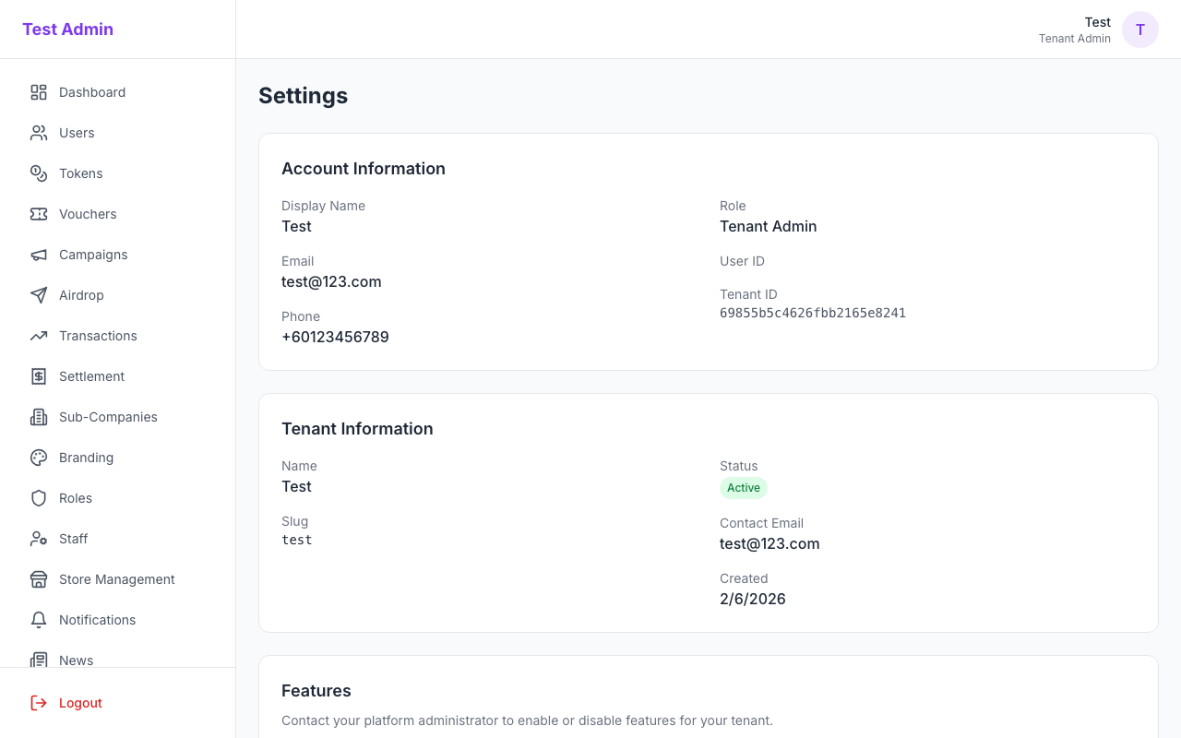The image size is (1181, 738).
Task: Open the Transactions menu item
Action: click(x=98, y=336)
